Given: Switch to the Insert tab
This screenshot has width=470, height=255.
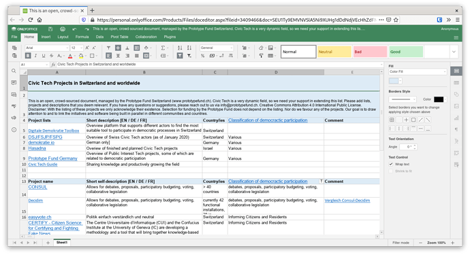Looking at the screenshot, I should (46, 37).
